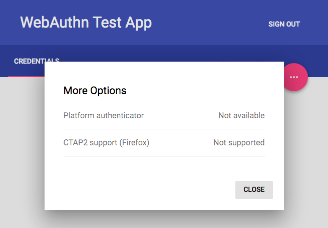Select the CTAP2 support (Firefox) label
The height and width of the screenshot is (228, 328).
tap(106, 143)
